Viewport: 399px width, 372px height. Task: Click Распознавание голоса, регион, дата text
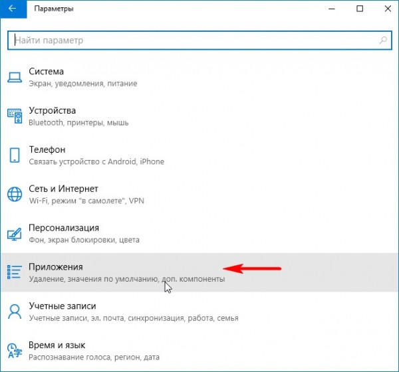[x=94, y=357]
